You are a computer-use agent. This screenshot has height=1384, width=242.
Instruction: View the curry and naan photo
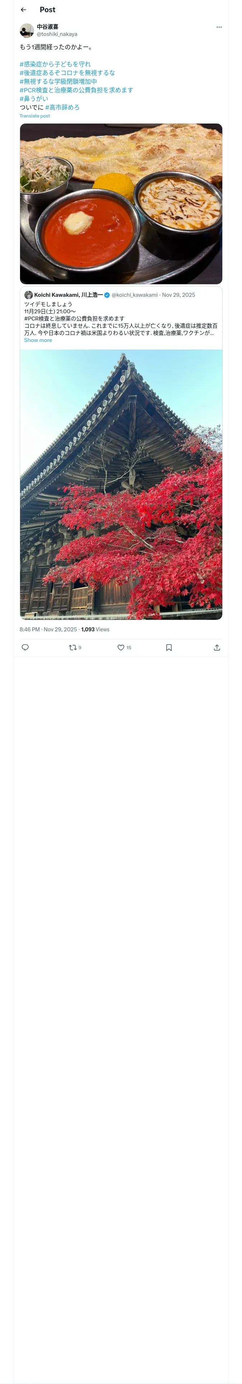click(121, 204)
